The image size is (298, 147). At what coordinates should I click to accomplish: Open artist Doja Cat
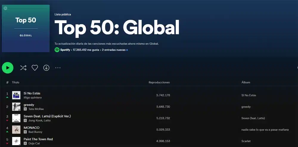tap(34, 143)
